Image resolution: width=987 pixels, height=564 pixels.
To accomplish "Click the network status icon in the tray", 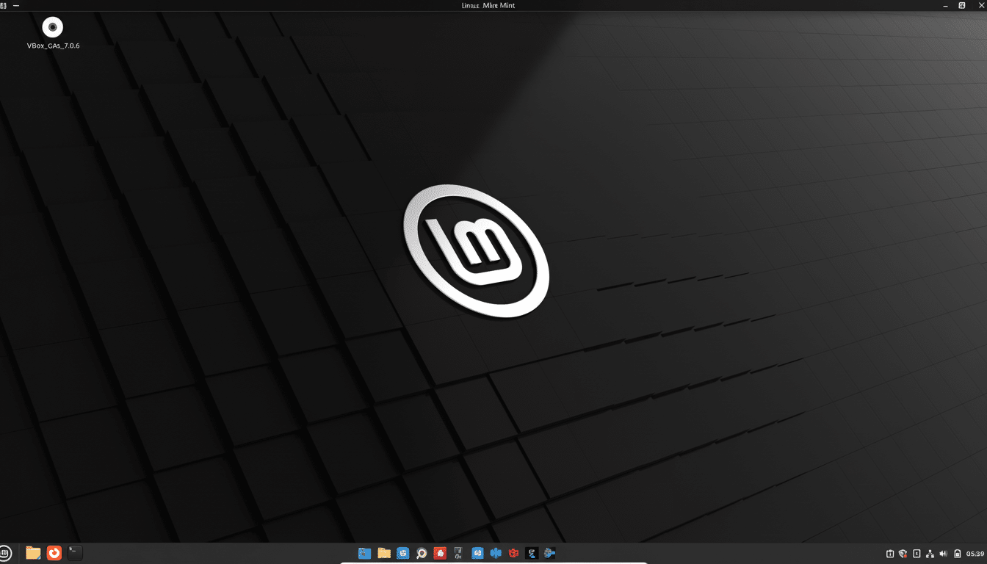I will 930,553.
